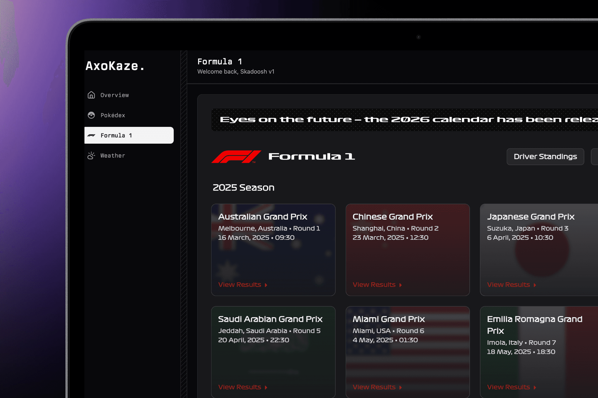This screenshot has height=398, width=598.
Task: Open the Miami Grand Prix card title
Action: coord(388,319)
